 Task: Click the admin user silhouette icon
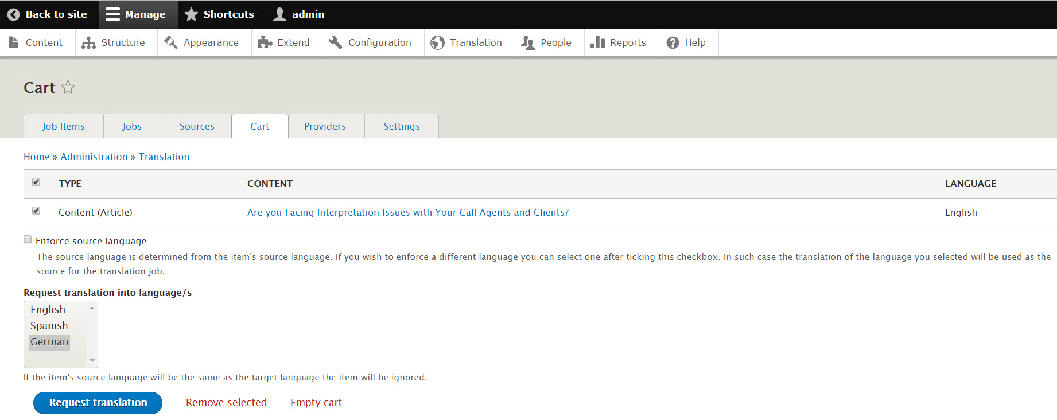coord(279,14)
